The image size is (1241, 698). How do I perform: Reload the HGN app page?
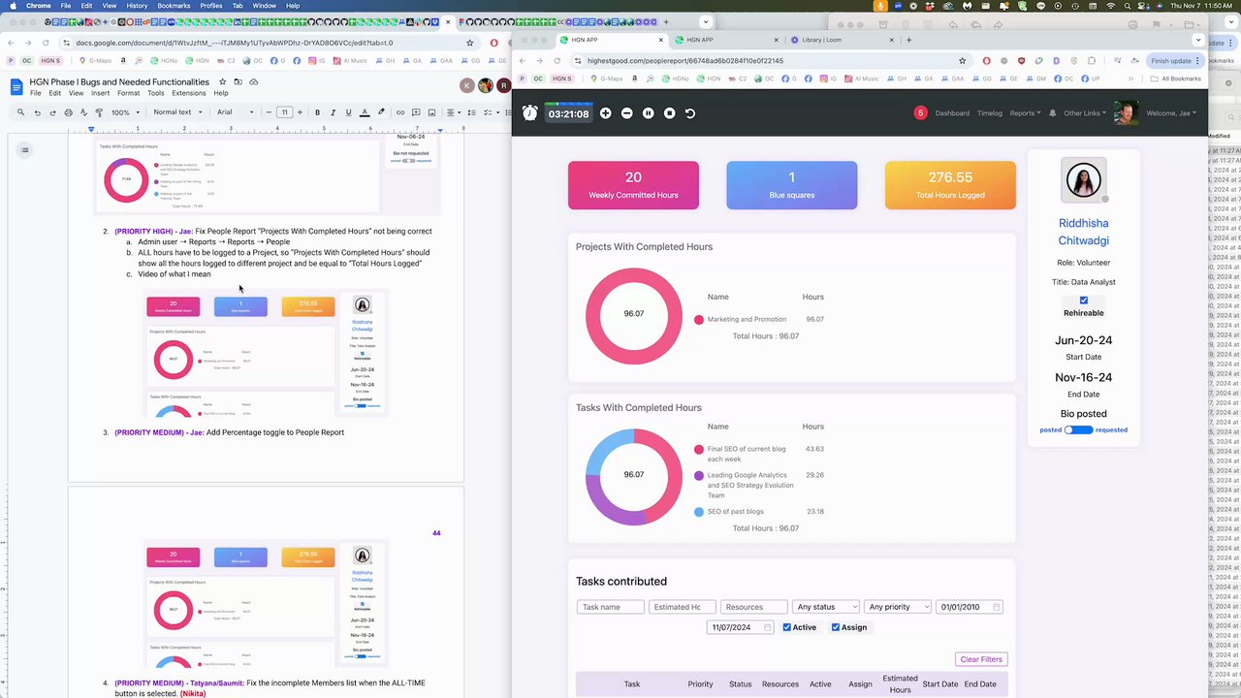coord(559,60)
